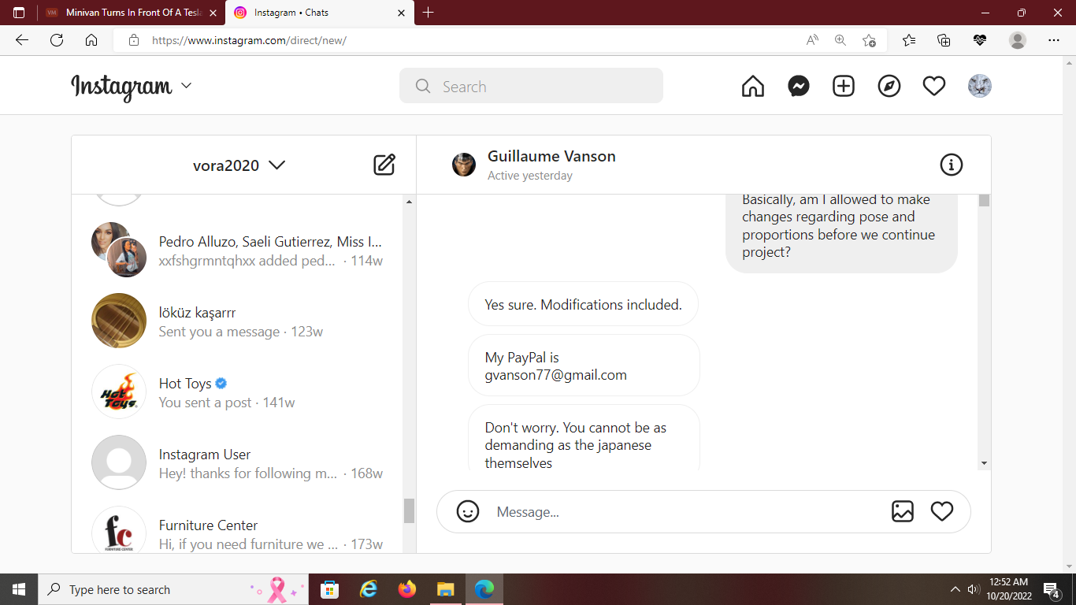
Task: Open Collections icon in browser toolbar
Action: [944, 40]
